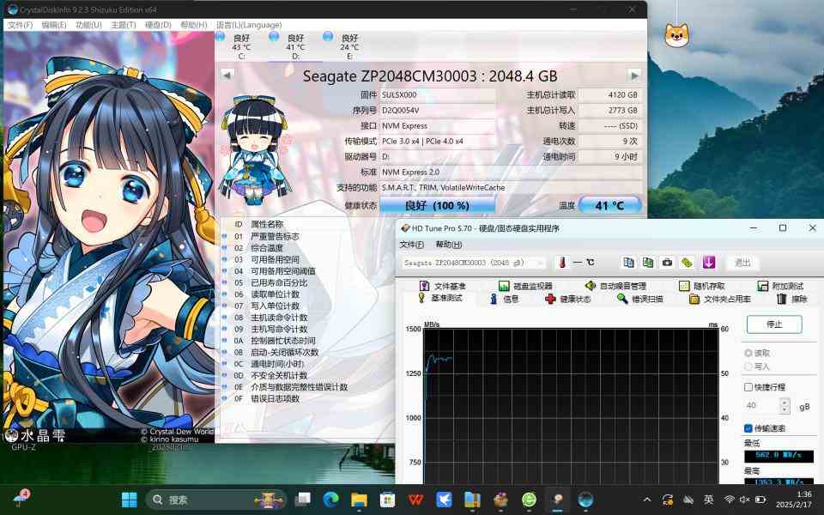Click the temperature thermometer icon in HD Tune

tap(561, 263)
